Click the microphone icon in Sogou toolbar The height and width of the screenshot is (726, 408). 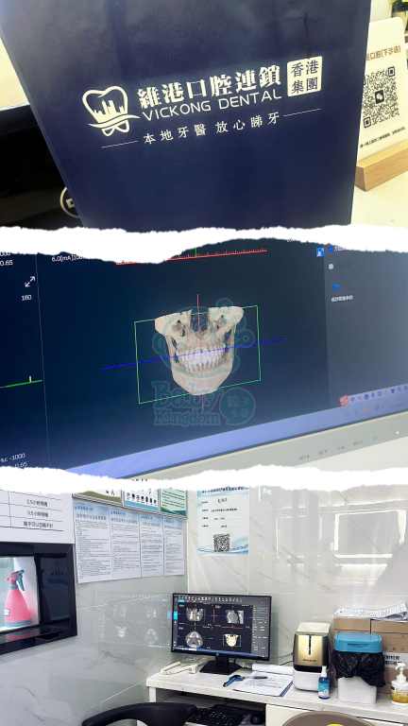click(373, 395)
